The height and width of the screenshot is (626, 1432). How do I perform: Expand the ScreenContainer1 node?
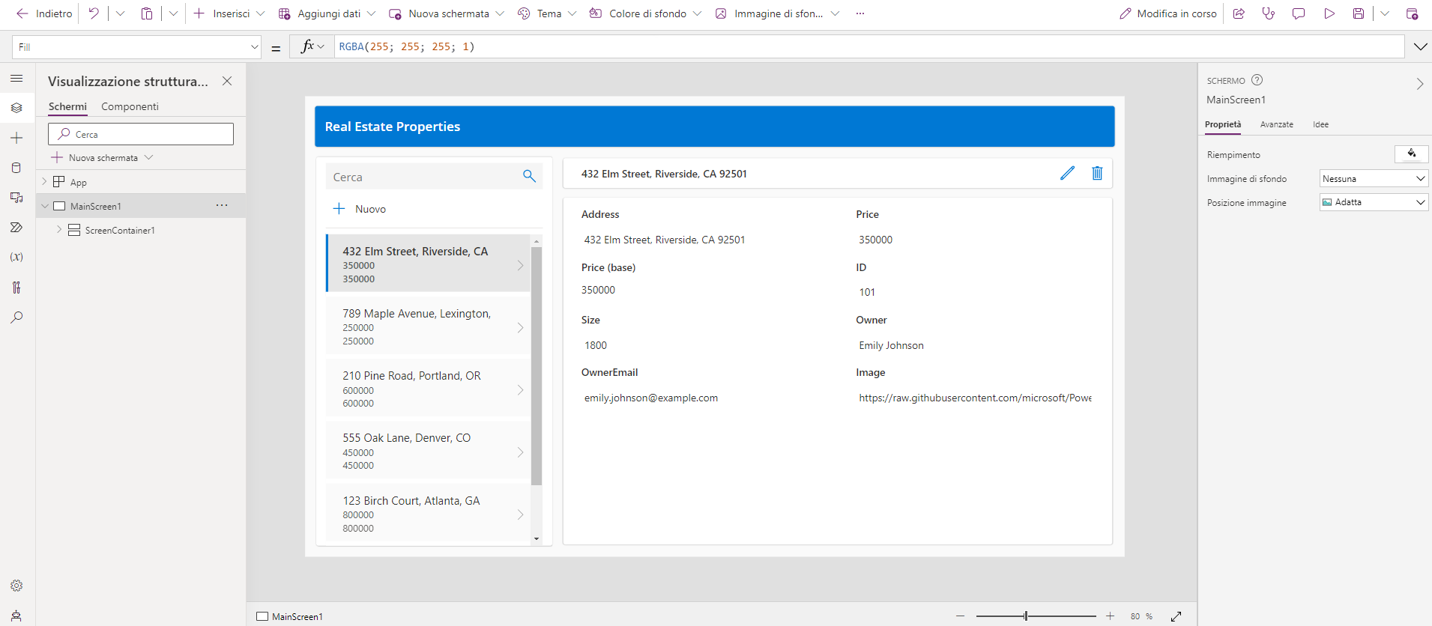click(59, 230)
